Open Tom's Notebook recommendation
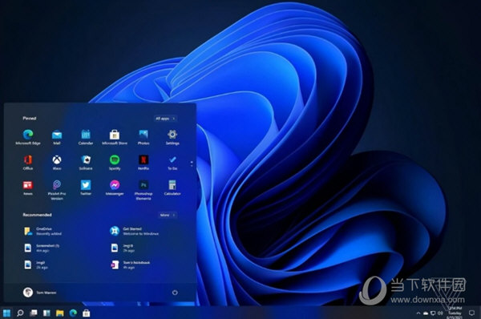Screen dimensions: 481x319 point(131,264)
